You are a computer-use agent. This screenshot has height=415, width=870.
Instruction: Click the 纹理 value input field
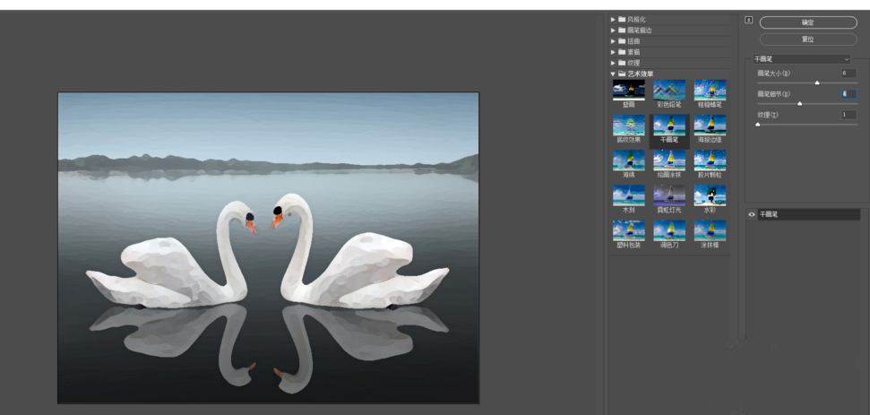[x=848, y=115]
